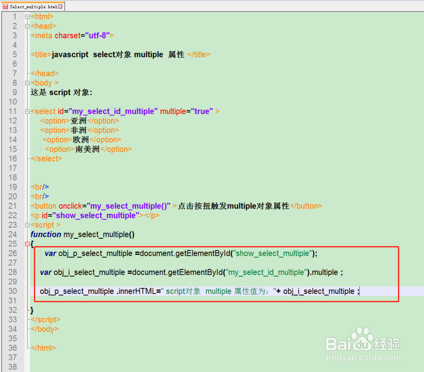Screen dimensions: 424x372
Task: Click the closing brace on line 32
Action: [32, 310]
